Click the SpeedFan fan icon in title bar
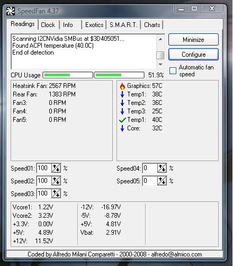 [11, 11]
